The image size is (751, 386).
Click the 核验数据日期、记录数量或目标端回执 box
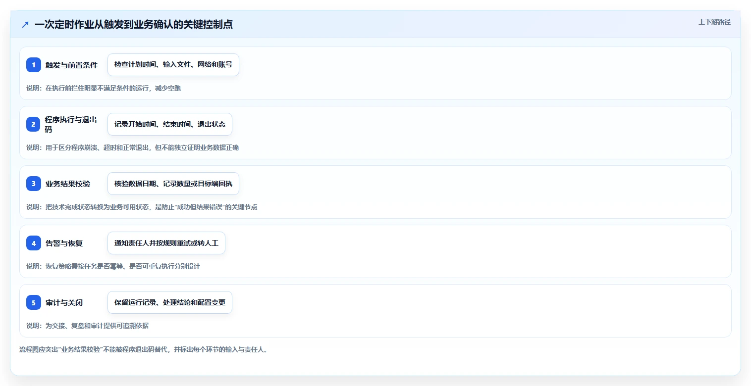(173, 184)
